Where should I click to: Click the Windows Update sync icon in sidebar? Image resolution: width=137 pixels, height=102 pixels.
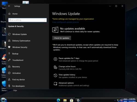coord(9,34)
